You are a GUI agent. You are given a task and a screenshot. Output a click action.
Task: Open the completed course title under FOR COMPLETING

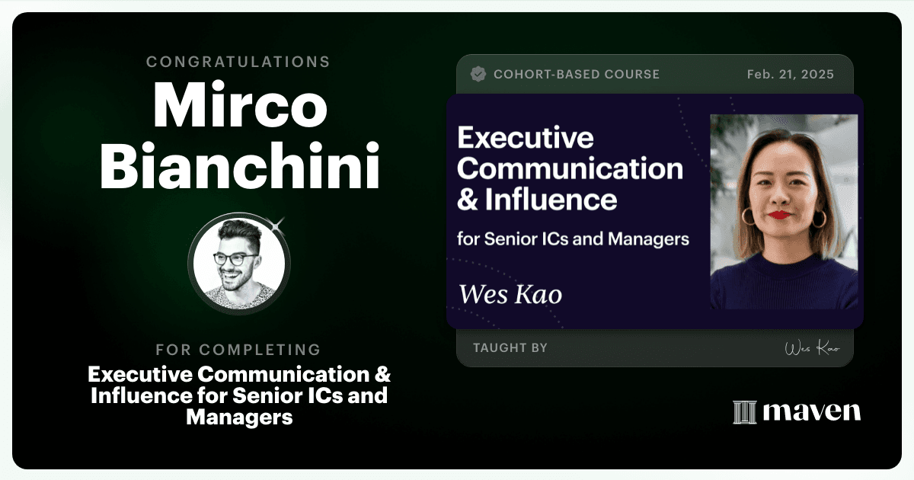(239, 395)
